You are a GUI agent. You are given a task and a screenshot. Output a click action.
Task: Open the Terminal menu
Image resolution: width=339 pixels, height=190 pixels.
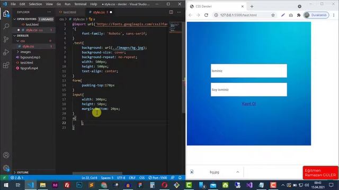(80, 4)
